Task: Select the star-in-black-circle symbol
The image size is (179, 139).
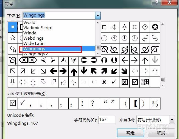Action: pos(155,27)
